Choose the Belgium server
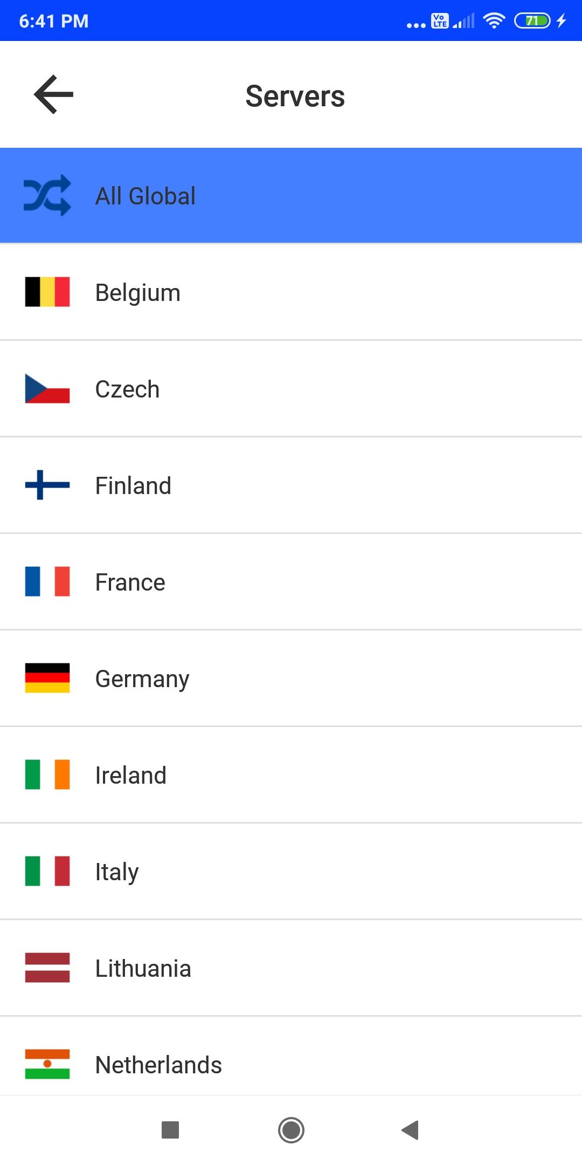582x1165 pixels. pos(291,292)
